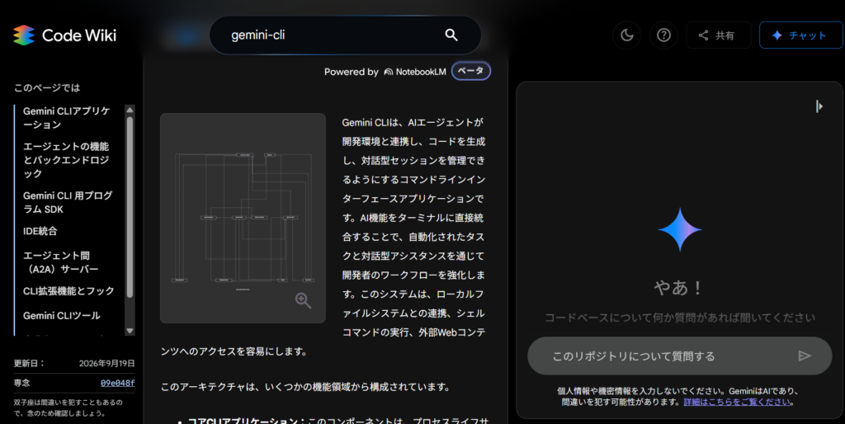Jump to IDE統合 section

pyautogui.click(x=40, y=231)
